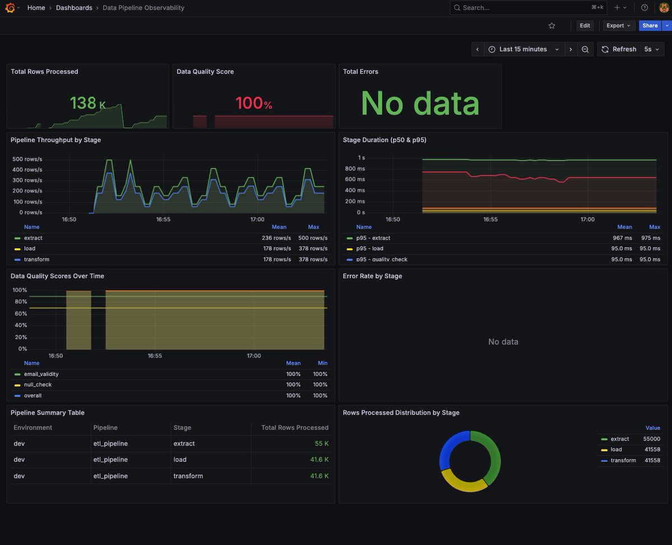Click the Refresh dashboard button

(619, 49)
